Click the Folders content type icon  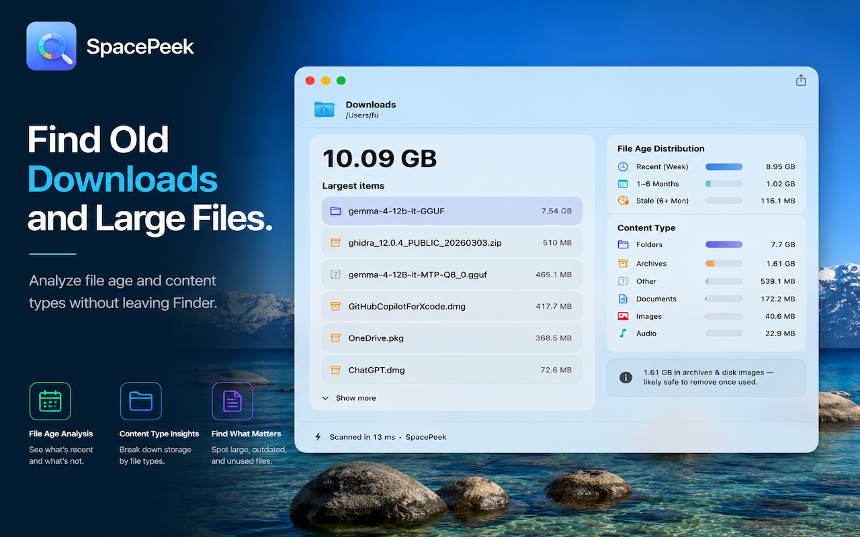623,245
